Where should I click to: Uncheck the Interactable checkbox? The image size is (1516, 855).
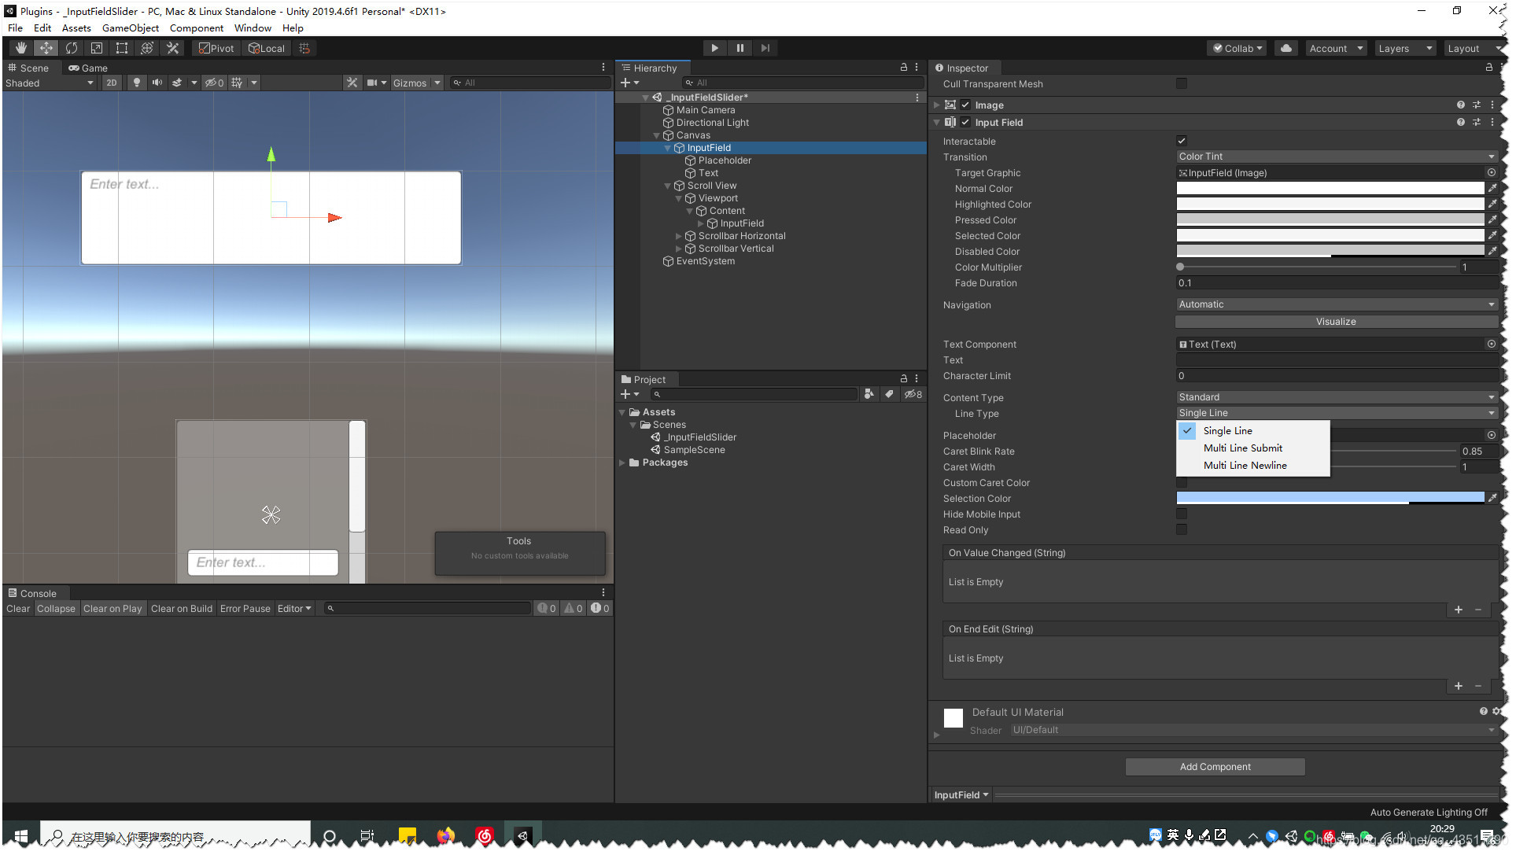(x=1181, y=142)
